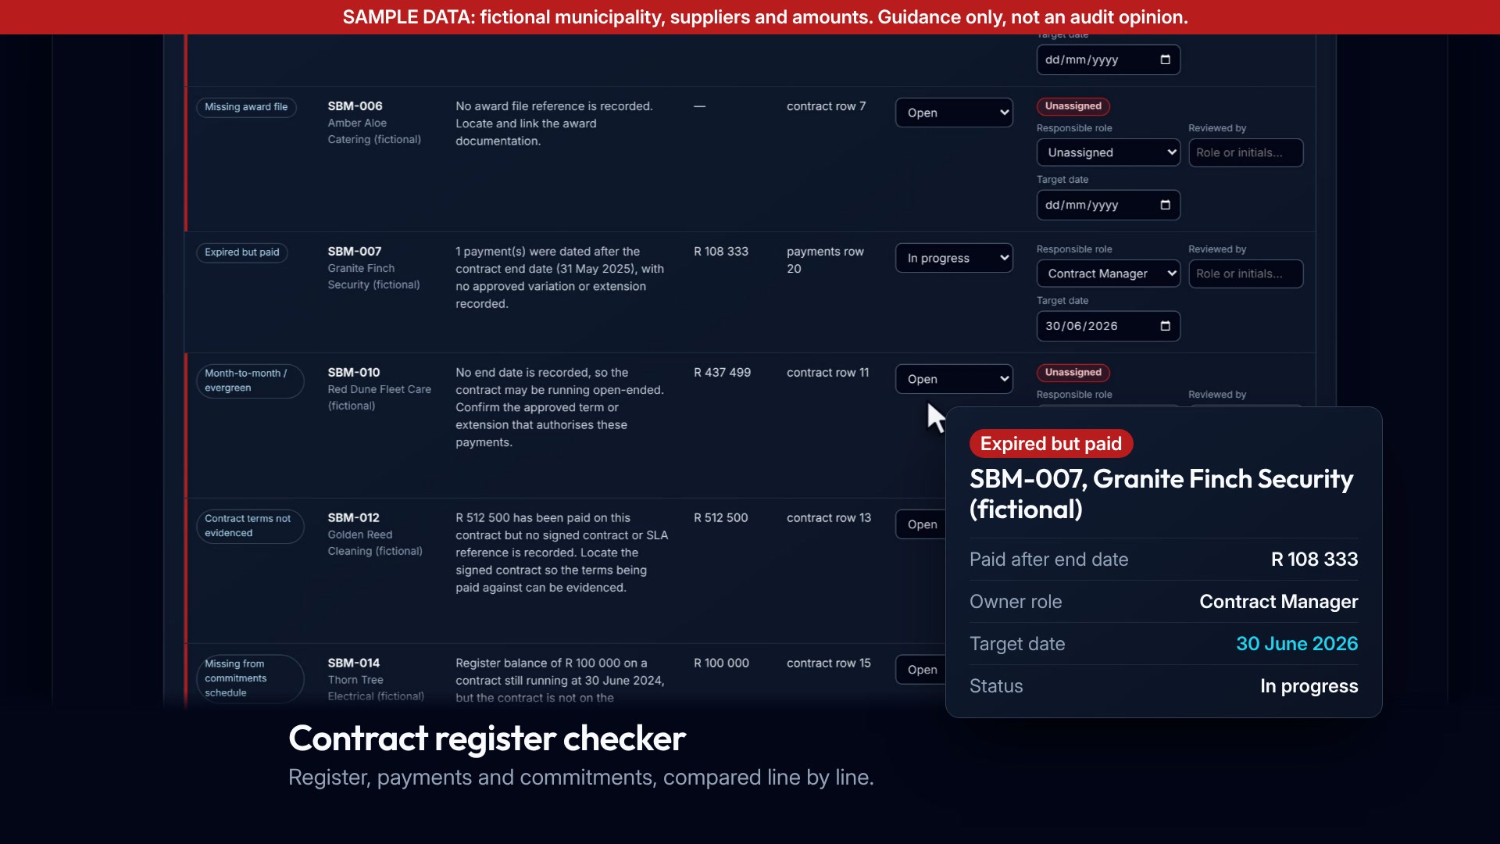This screenshot has height=844, width=1500.
Task: Click amount R 100 000 in amount column
Action: 721,663
